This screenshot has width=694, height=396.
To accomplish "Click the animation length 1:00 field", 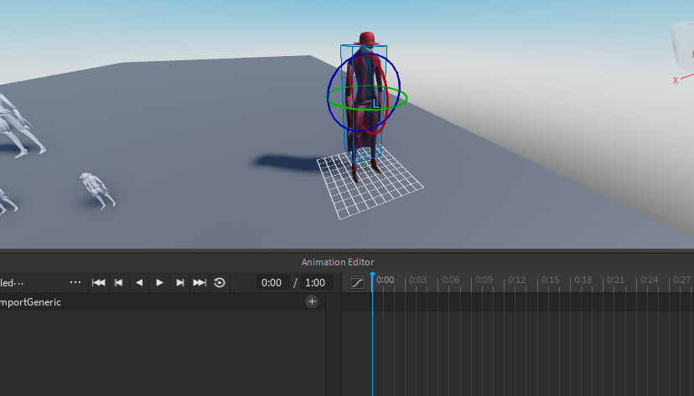I will point(316,282).
